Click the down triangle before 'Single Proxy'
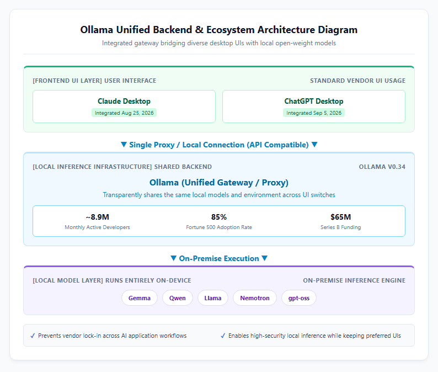Image resolution: width=438 pixels, height=372 pixels. [x=124, y=145]
